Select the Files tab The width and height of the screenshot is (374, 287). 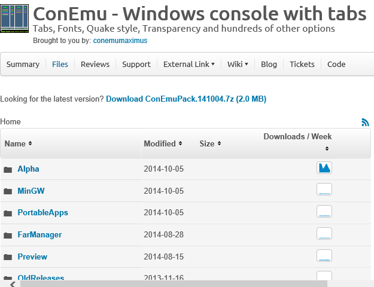pos(60,65)
